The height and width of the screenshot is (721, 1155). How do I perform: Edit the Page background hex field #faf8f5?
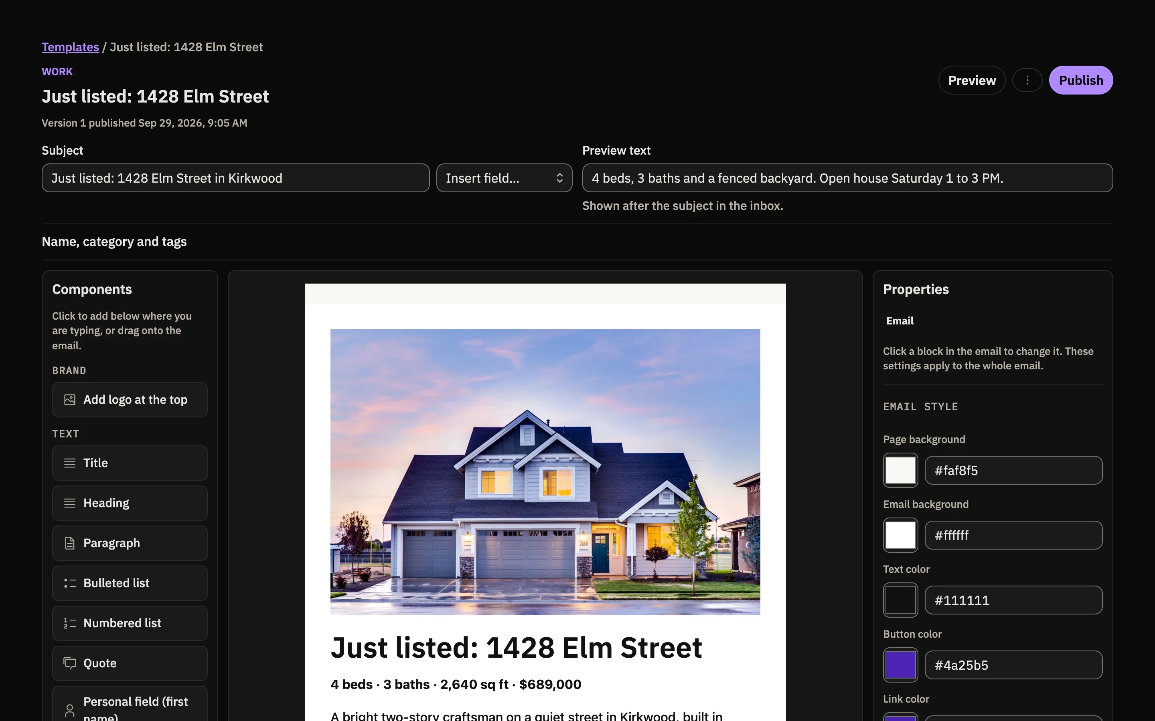coord(1014,470)
